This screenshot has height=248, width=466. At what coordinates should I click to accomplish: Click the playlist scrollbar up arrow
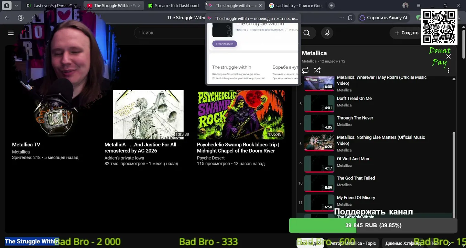[x=454, y=79]
